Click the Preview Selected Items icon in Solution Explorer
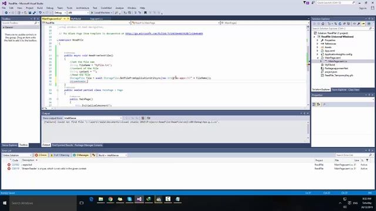The width and height of the screenshot is (376, 211). tap(363, 23)
